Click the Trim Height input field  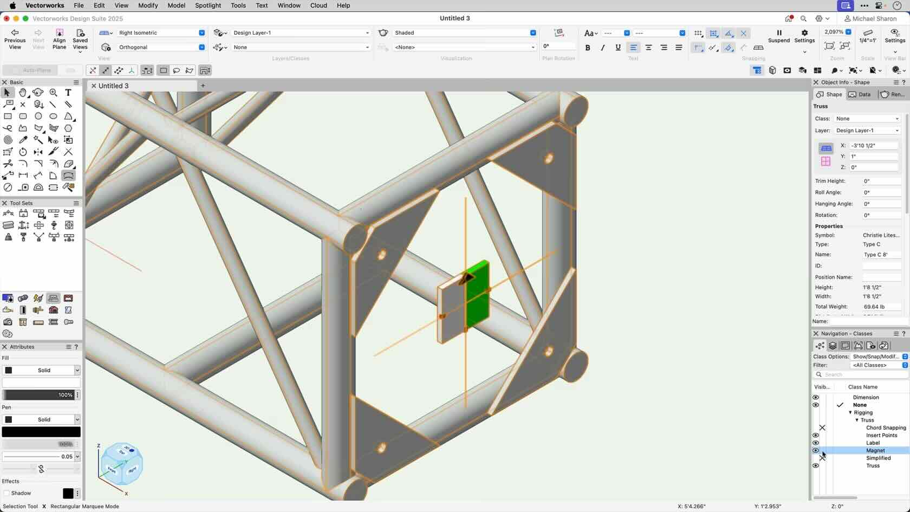point(881,181)
